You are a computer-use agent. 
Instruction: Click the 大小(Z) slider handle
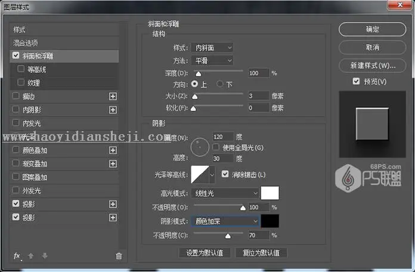point(195,97)
